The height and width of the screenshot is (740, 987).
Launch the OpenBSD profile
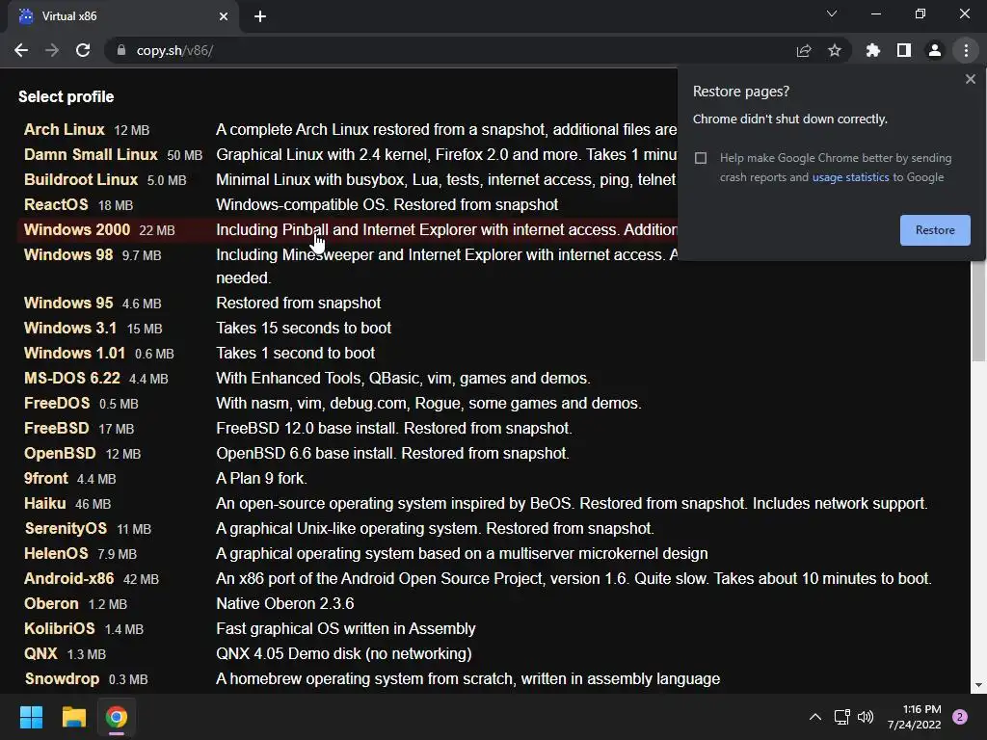(x=60, y=455)
